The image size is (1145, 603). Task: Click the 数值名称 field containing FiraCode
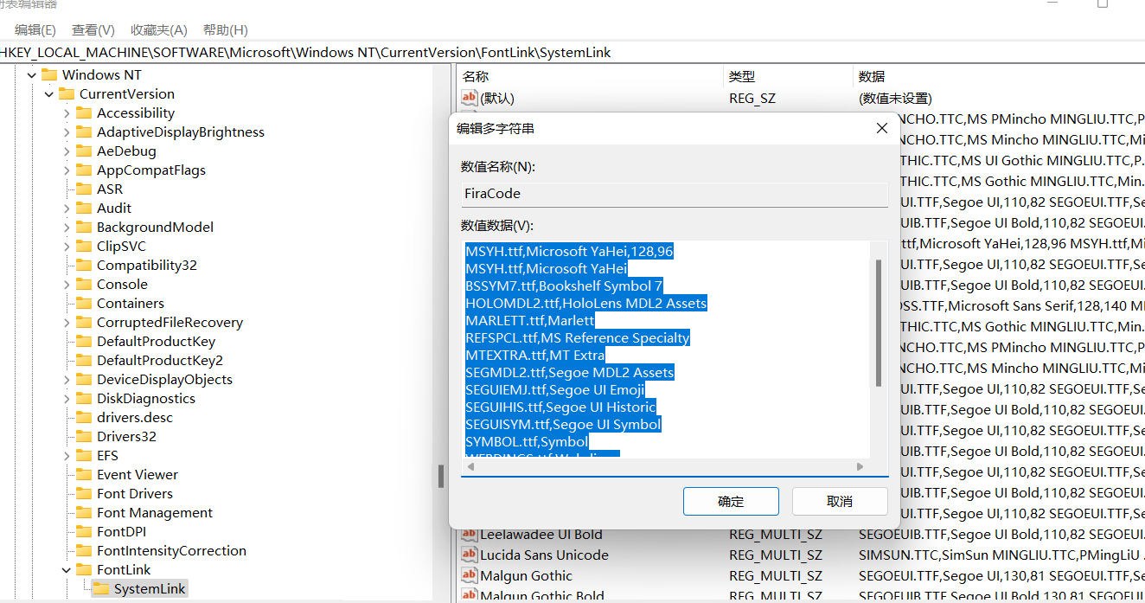675,194
